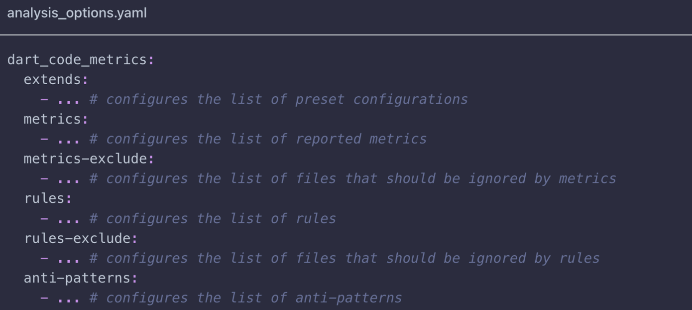
Task: Click comment about list of anti-patterns
Action: 245,298
